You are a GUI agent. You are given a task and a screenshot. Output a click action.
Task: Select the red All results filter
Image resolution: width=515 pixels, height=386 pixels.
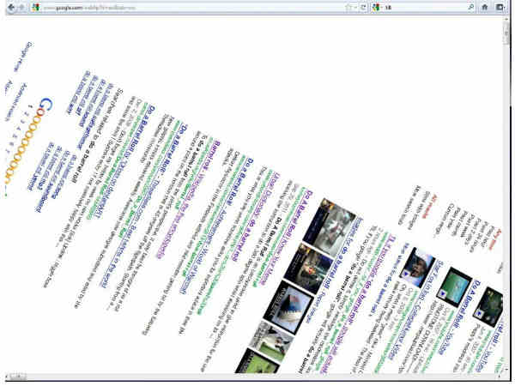430,207
